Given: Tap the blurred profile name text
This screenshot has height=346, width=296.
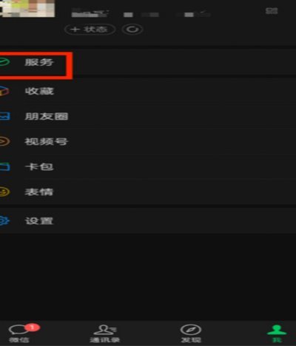Looking at the screenshot, I should click(141, 13).
